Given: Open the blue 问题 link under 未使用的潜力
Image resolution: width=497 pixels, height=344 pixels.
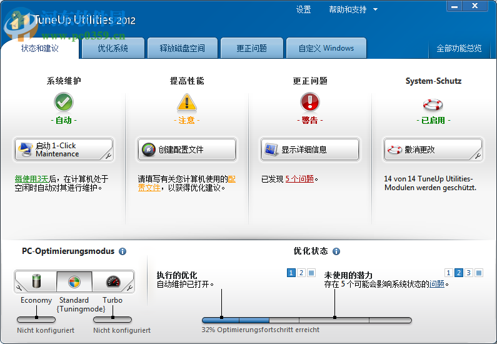Looking at the screenshot, I should [x=437, y=284].
